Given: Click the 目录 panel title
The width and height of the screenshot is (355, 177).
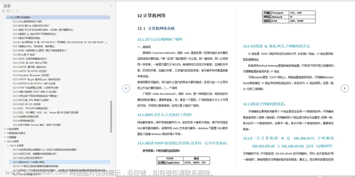Looking at the screenshot, I should 7,6.
